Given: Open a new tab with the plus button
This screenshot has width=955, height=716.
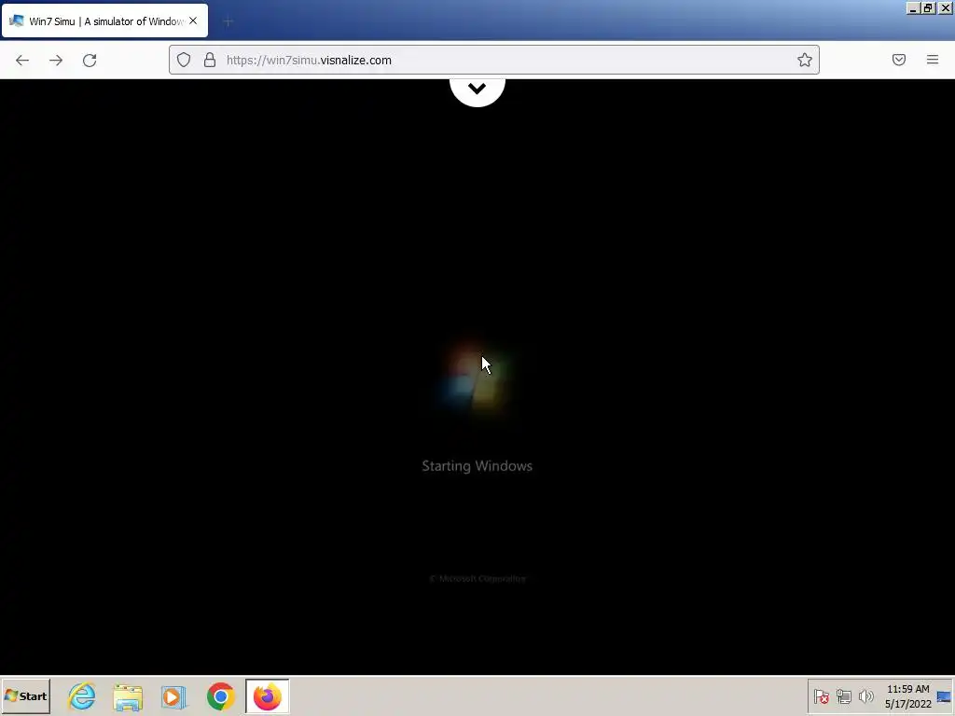Looking at the screenshot, I should [228, 22].
